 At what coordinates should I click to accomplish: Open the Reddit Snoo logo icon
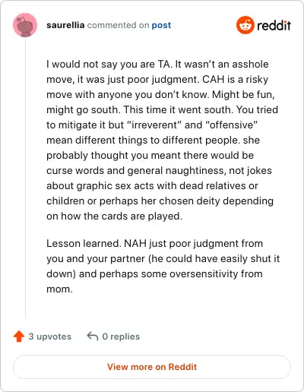[245, 25]
